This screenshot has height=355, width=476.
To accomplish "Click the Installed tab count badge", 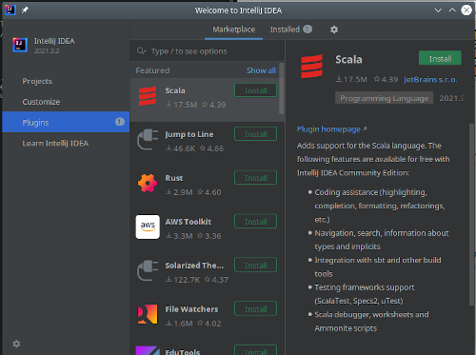I will tap(307, 30).
